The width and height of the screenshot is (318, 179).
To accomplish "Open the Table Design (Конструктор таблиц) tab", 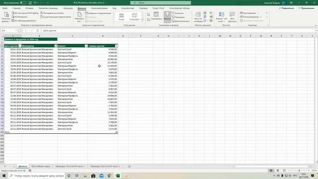I will pyautogui.click(x=179, y=8).
